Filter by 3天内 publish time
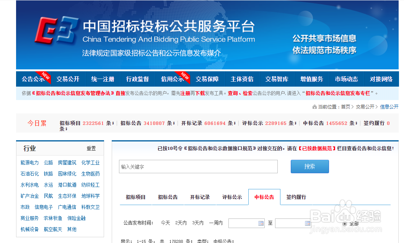Screen dimensions: 404x243 (198, 223)
